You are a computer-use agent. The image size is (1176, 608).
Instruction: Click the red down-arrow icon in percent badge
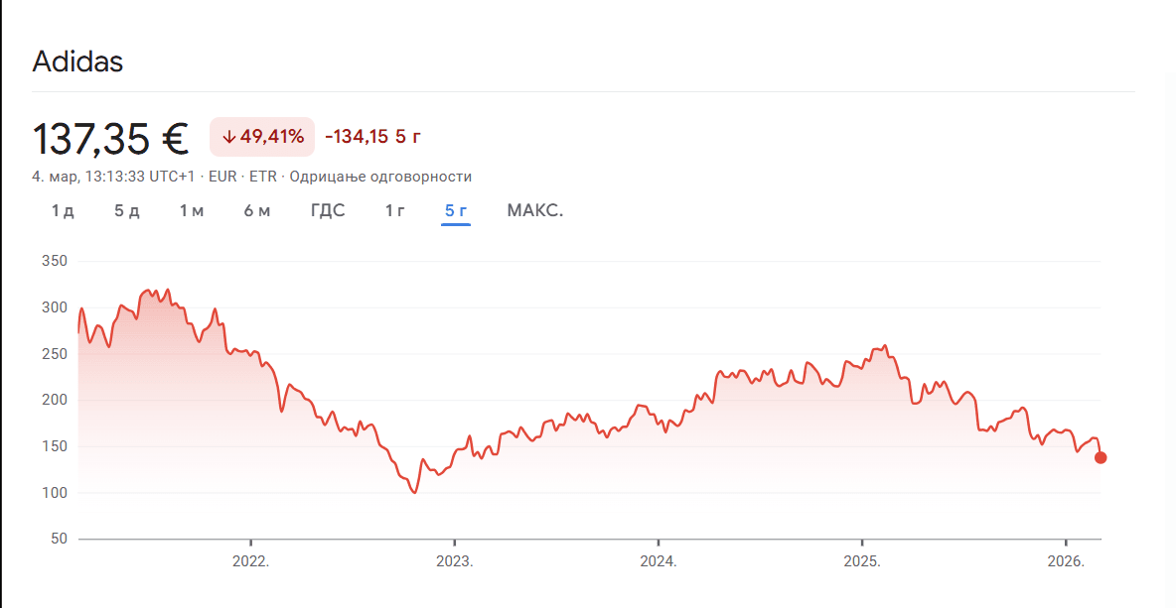(x=228, y=137)
